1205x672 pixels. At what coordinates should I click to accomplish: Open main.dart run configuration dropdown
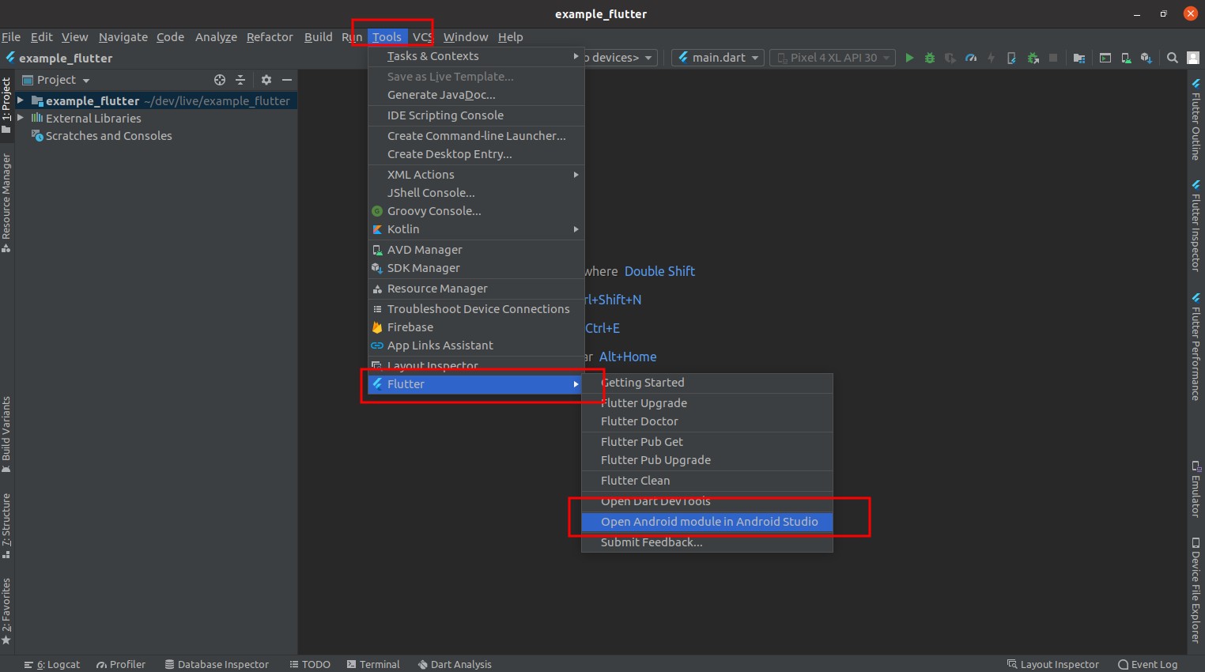(x=719, y=58)
